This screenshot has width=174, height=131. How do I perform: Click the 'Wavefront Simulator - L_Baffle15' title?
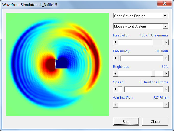[x=30, y=5]
